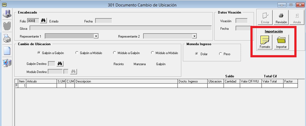306x126 pixels.
Task: Click the C.UM column header
Action: coord(70,81)
